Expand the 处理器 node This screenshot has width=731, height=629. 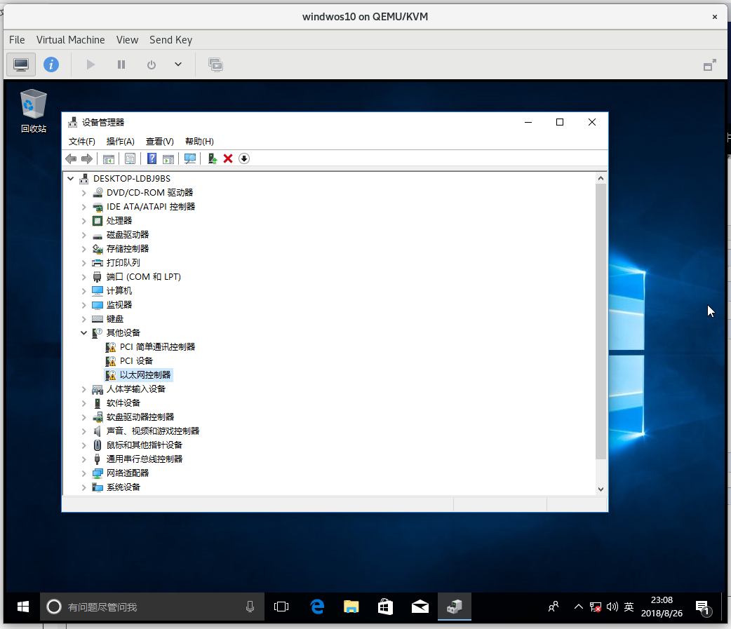point(84,221)
